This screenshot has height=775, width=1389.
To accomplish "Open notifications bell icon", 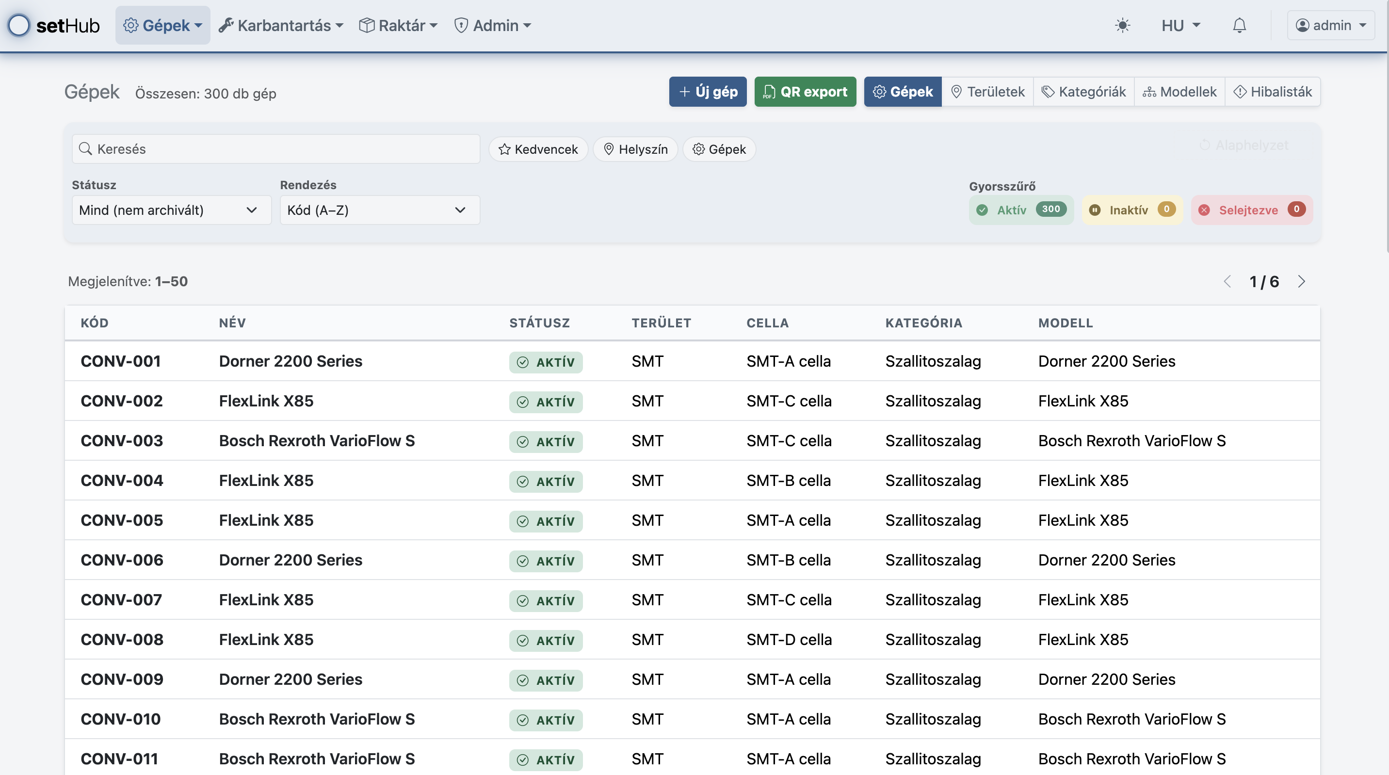I will 1239,25.
